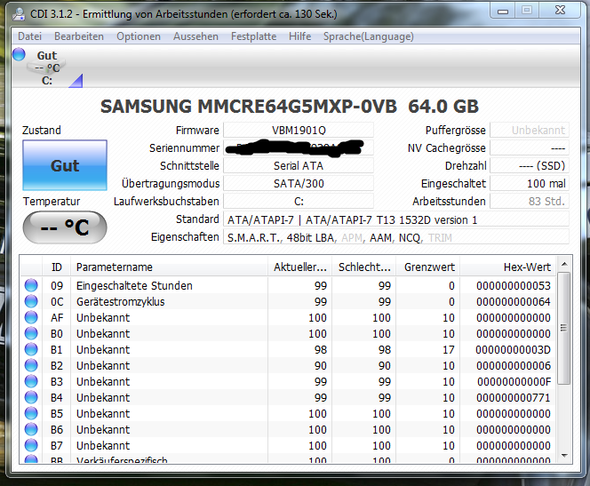
Task: Click status orb of row B0
Action: click(31, 333)
